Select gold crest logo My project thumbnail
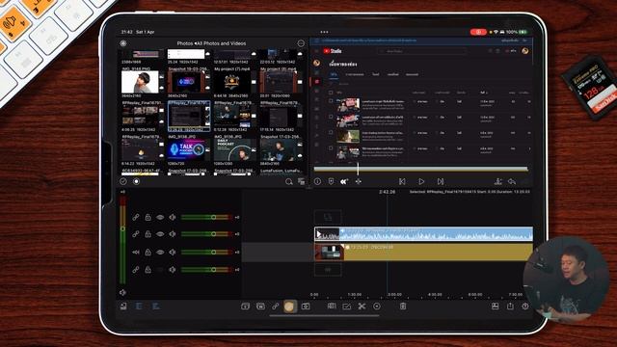This screenshot has width=617, height=347. pyautogui.click(x=232, y=82)
